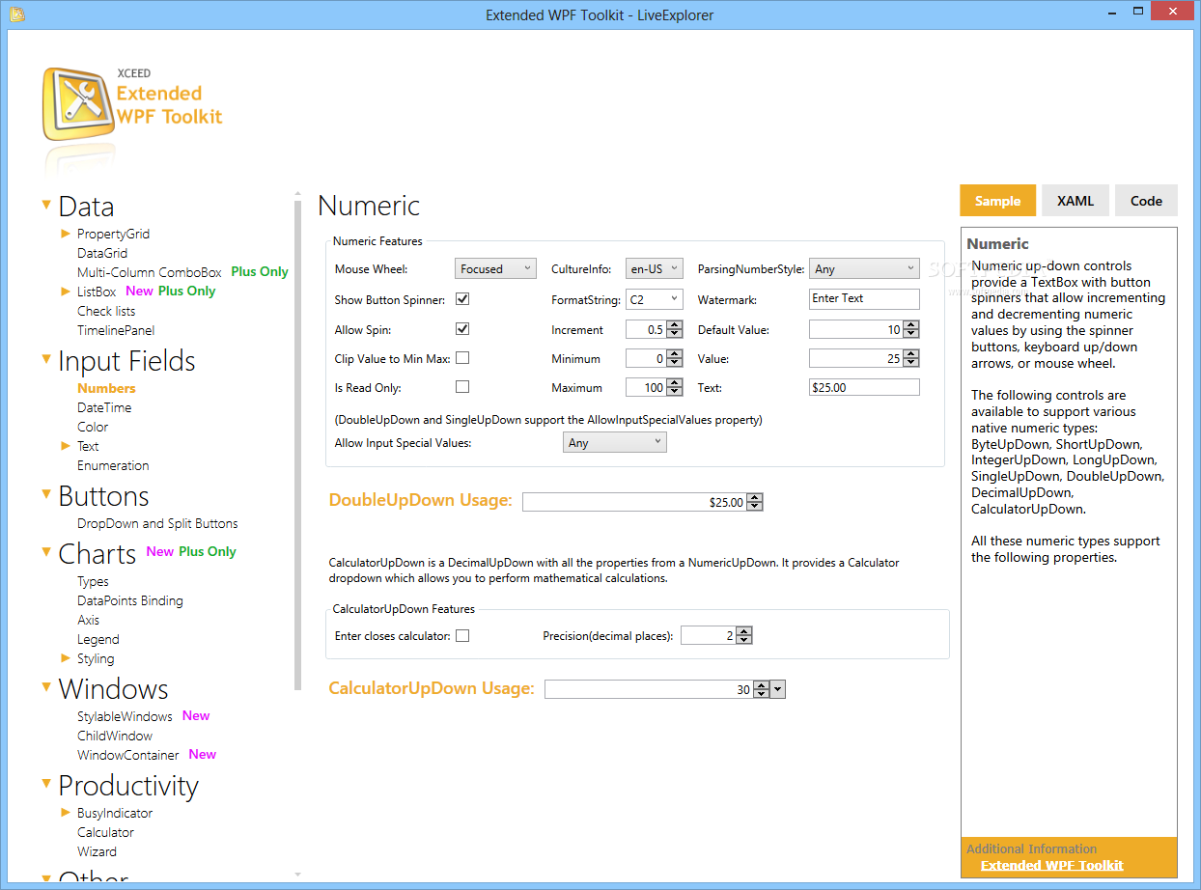
Task: Open Allow Input Special Values dropdown
Action: pyautogui.click(x=615, y=442)
